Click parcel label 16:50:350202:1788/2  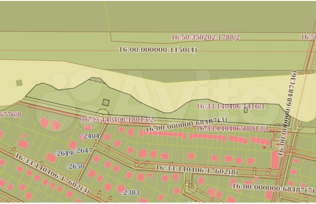click(x=206, y=37)
